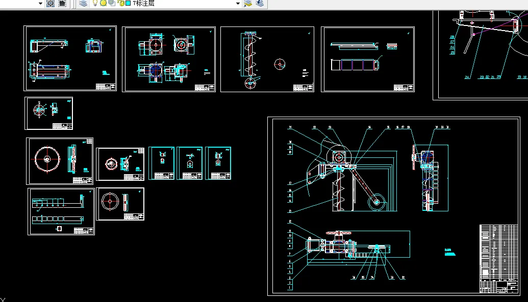Image resolution: width=528 pixels, height=302 pixels.
Task: Open workspace settings gear icon
Action: coord(50,4)
